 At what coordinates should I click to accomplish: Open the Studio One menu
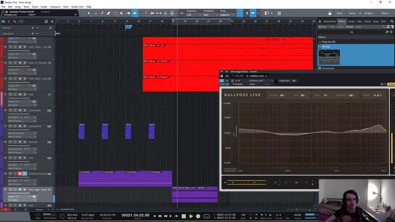pyautogui.click(x=77, y=7)
